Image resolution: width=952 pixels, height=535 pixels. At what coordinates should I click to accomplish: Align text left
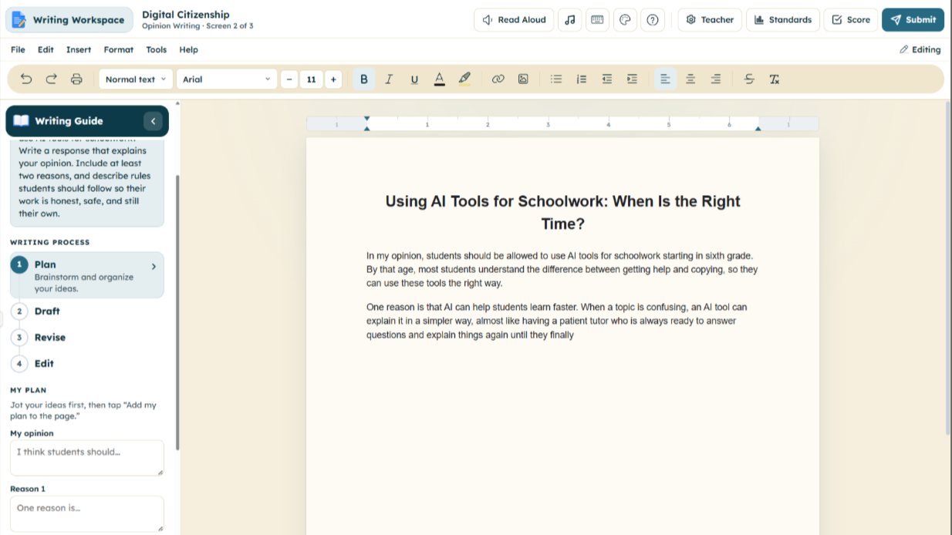pyautogui.click(x=665, y=79)
